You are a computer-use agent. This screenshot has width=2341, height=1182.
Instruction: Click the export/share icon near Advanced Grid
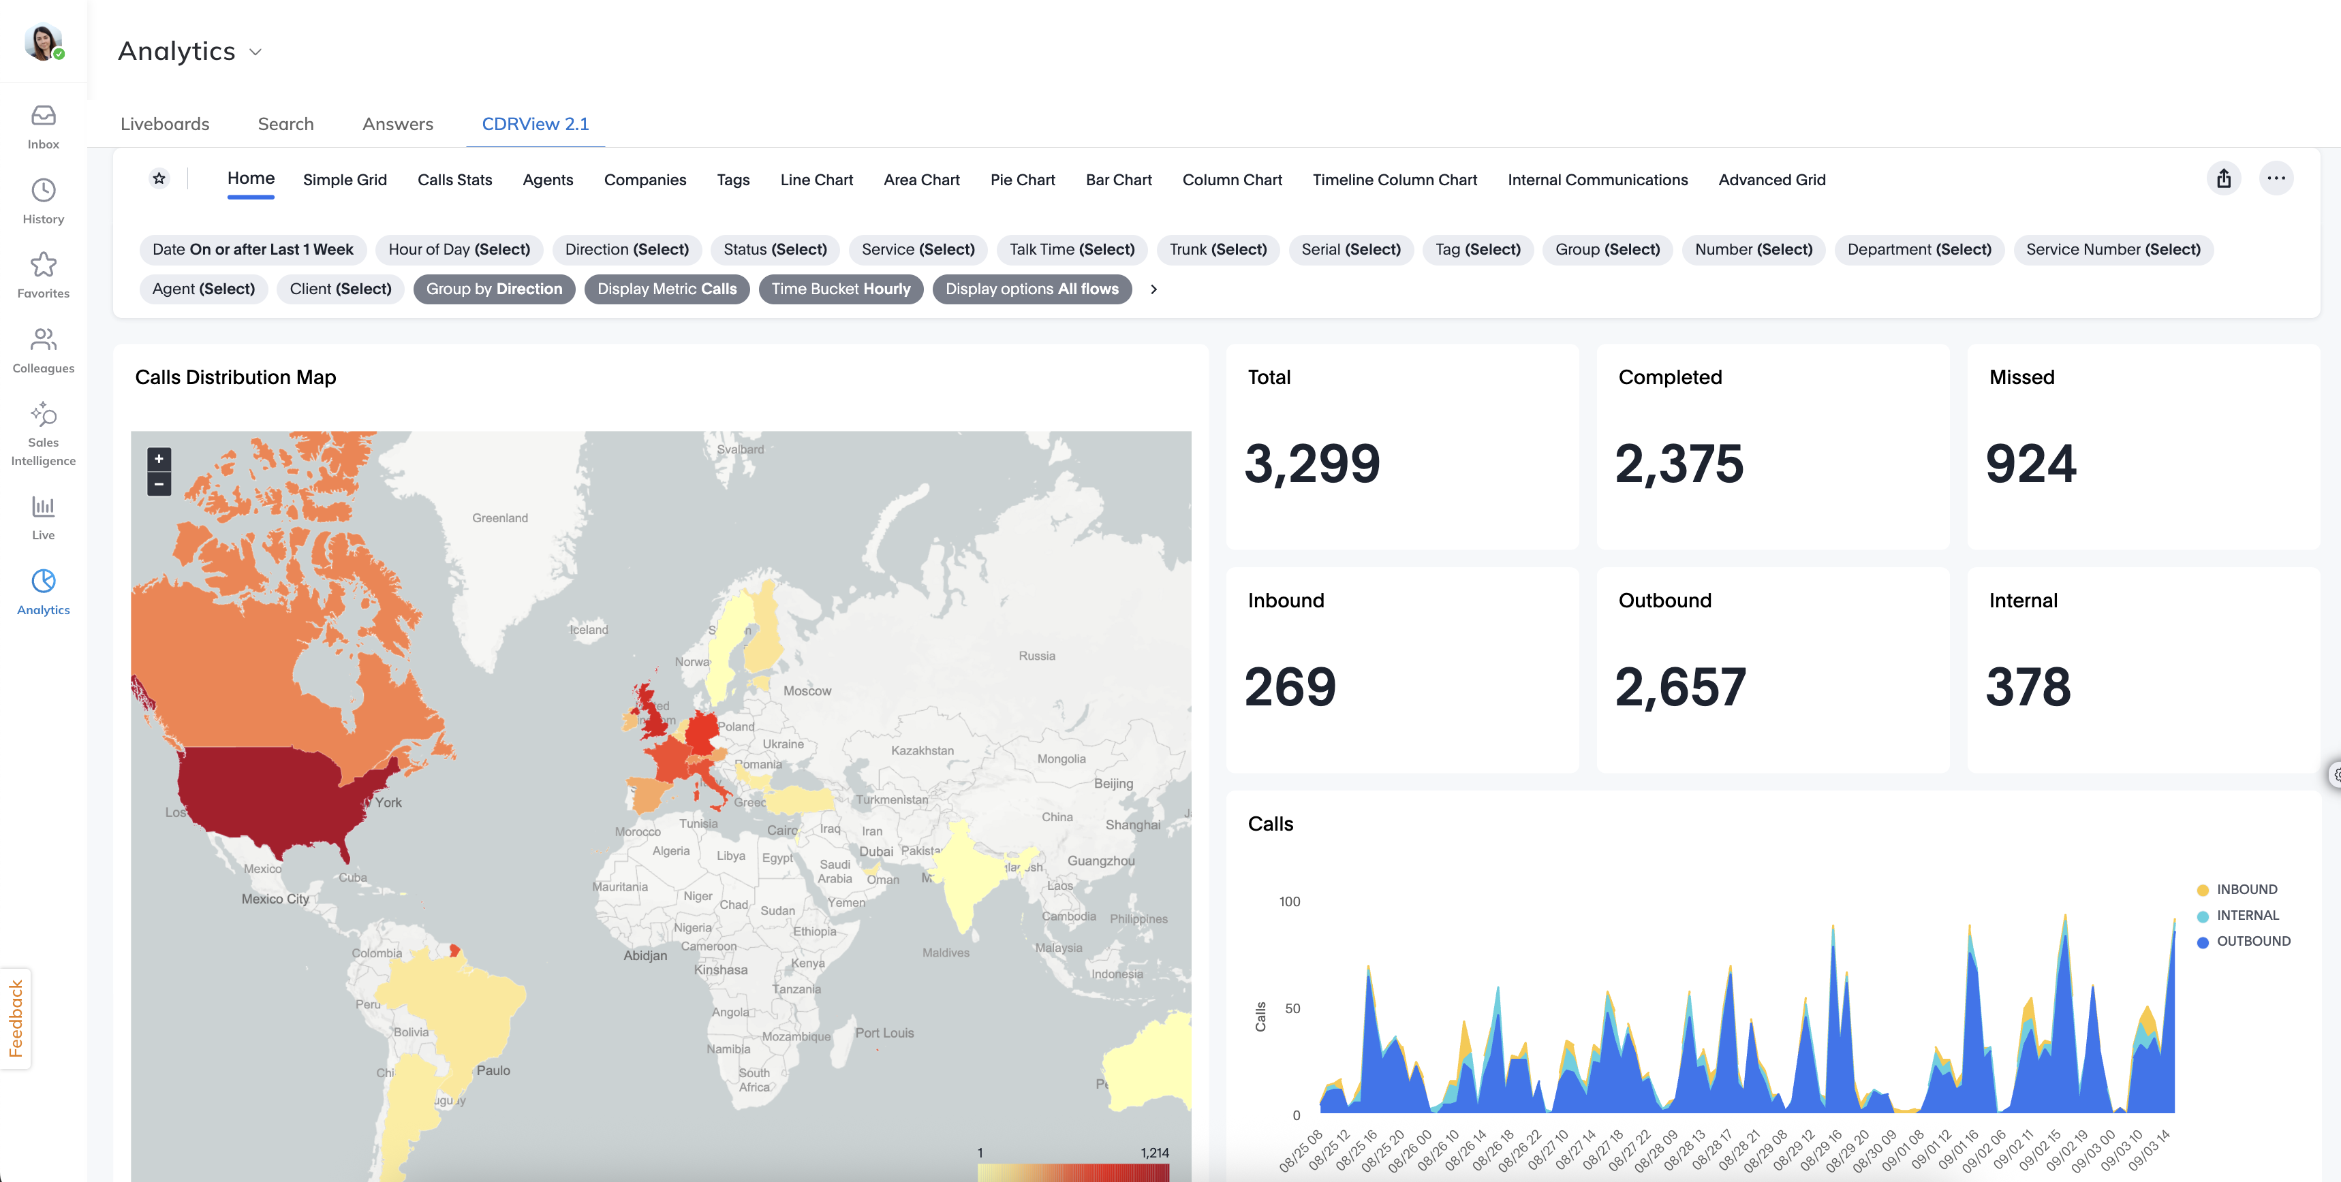point(2224,178)
